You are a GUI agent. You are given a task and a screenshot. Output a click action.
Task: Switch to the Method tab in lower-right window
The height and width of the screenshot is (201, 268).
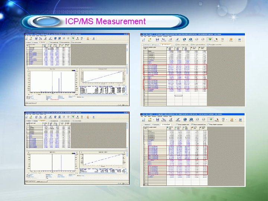tap(147, 125)
